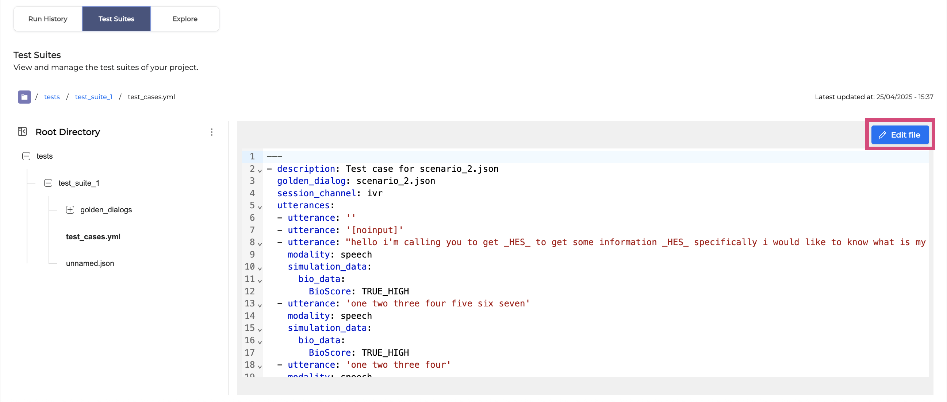947x402 pixels.
Task: Expand the golden_dialogs folder
Action: [x=70, y=210]
